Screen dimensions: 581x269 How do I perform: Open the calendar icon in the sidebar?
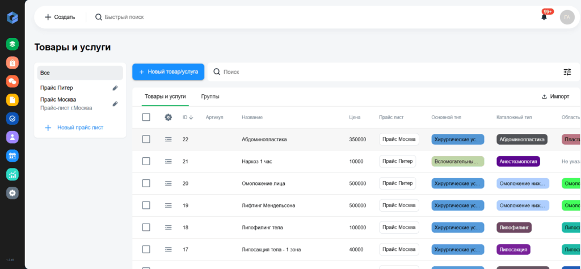12,155
